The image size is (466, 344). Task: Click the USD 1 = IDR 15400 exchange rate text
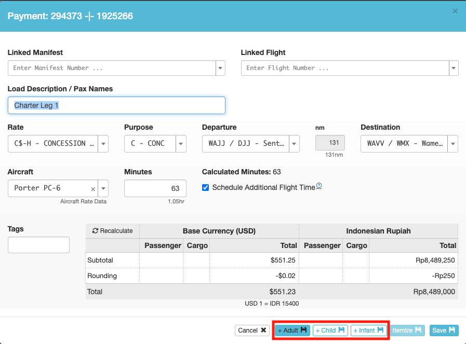pyautogui.click(x=272, y=304)
